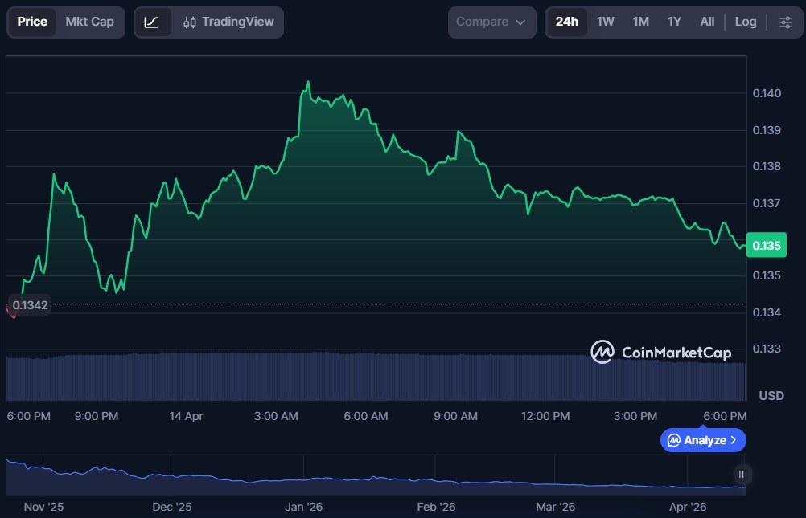Image resolution: width=806 pixels, height=518 pixels.
Task: Click Jan '26 on the timeline navigator
Action: [x=303, y=507]
